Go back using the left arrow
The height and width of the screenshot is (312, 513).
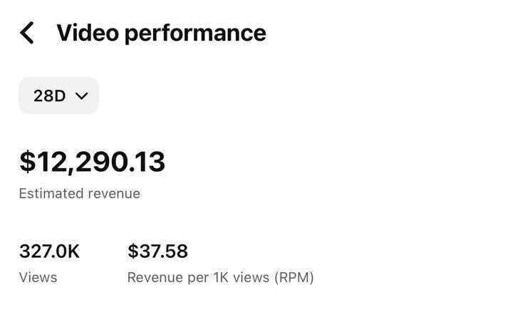[27, 33]
